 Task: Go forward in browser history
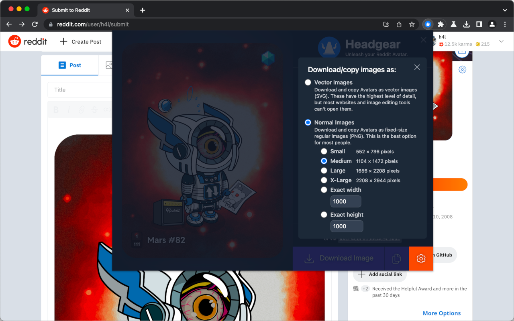[22, 24]
